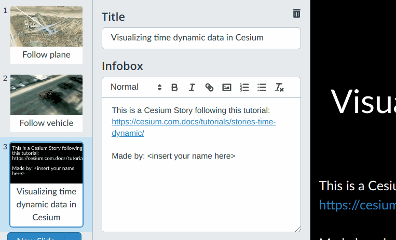Select the Follow plane slide thumbnail
This screenshot has height=240, width=396.
point(46,26)
